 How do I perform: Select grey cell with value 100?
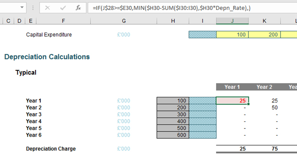[173, 101]
